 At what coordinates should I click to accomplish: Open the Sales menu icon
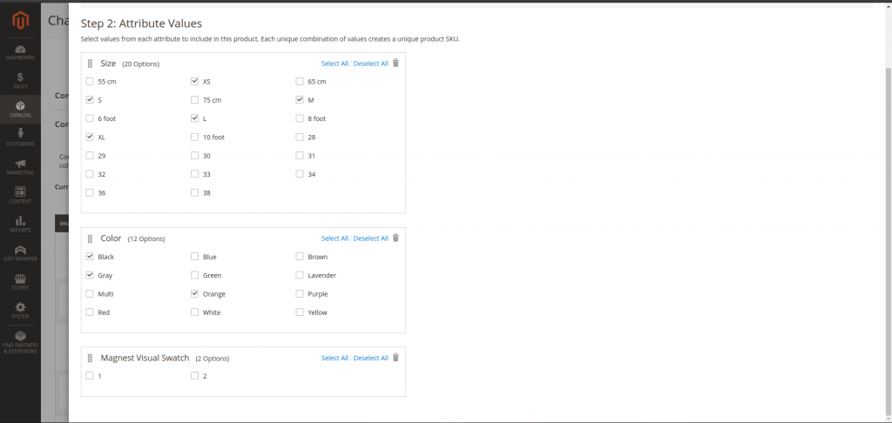click(20, 80)
